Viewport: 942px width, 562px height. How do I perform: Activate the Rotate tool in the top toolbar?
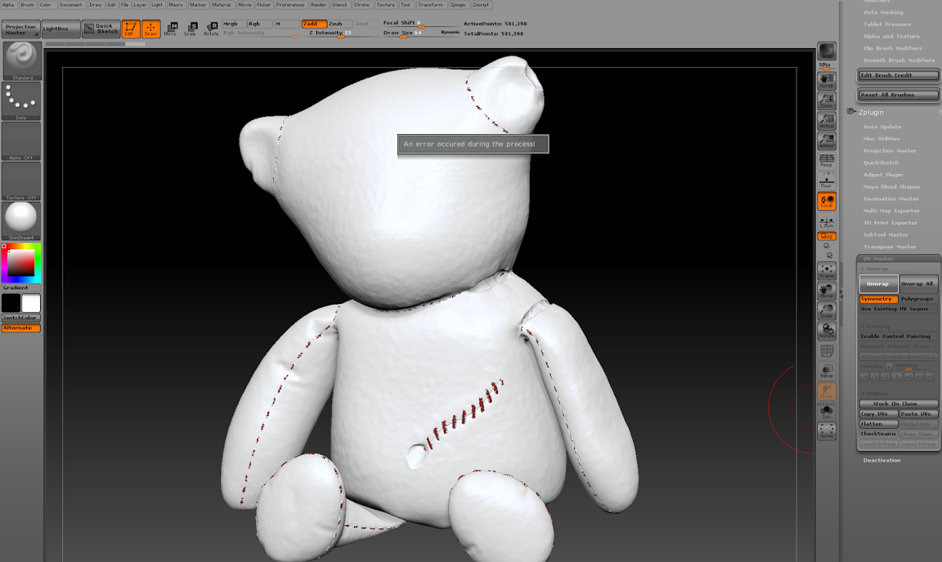pos(211,26)
